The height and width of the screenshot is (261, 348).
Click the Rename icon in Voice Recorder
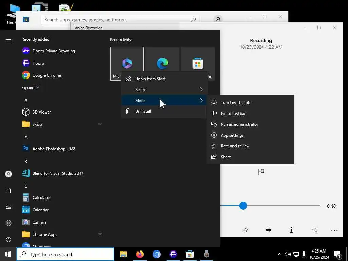tap(314, 230)
